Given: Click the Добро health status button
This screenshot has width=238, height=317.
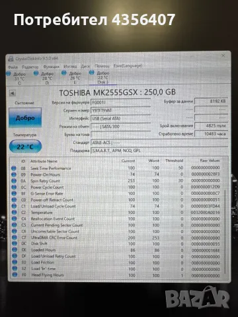Looking at the screenshot, I should coord(25,118).
